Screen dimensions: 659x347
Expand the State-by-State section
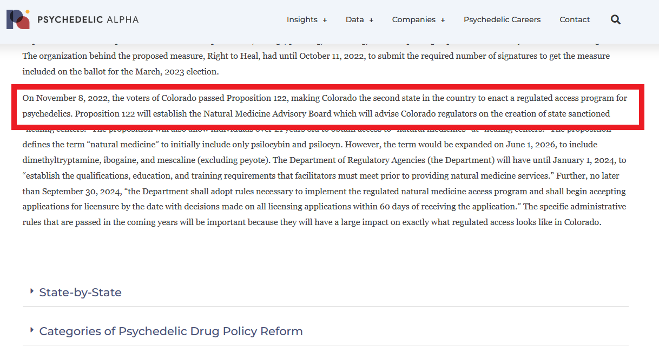click(325, 292)
